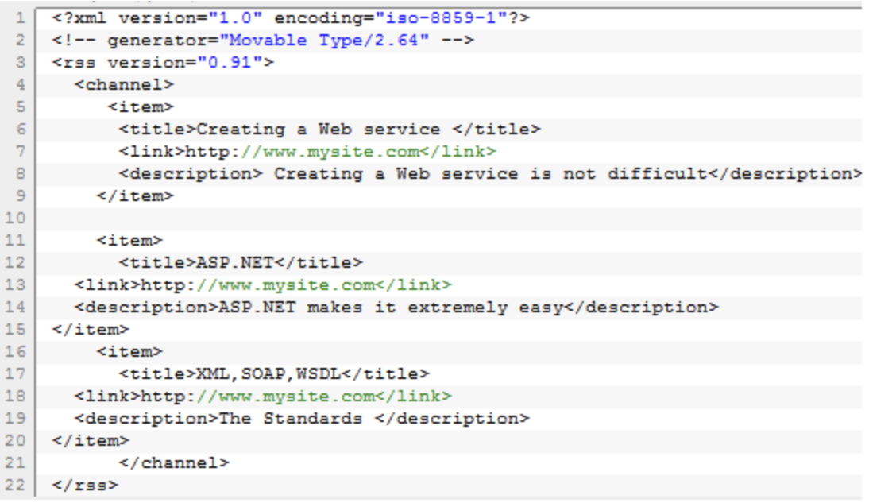This screenshot has height=503, width=869.
Task: Click the closing channel tag on line 21
Action: click(174, 462)
